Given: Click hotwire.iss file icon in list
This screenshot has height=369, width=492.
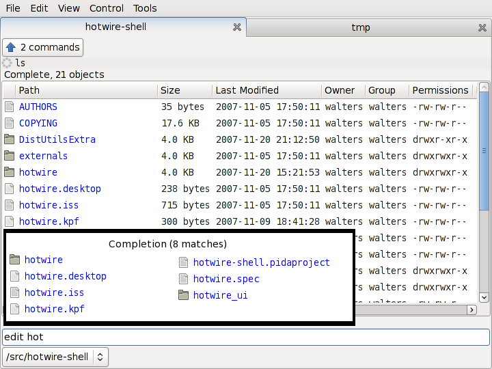Looking at the screenshot, I should coord(10,205).
